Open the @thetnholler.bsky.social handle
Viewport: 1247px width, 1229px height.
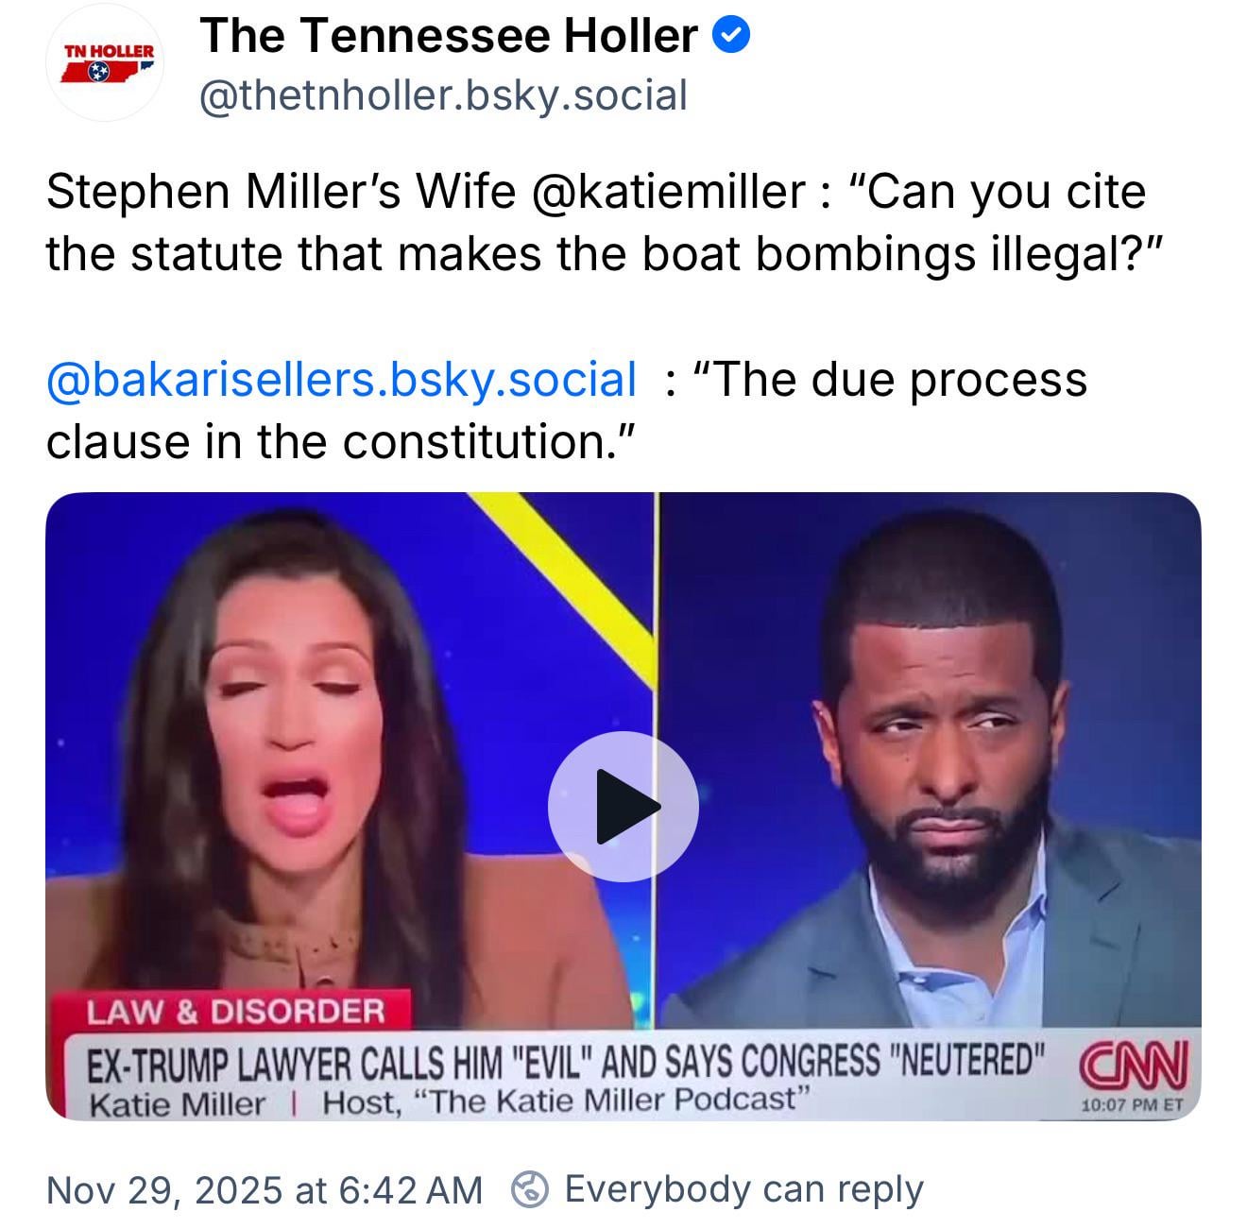pos(443,95)
